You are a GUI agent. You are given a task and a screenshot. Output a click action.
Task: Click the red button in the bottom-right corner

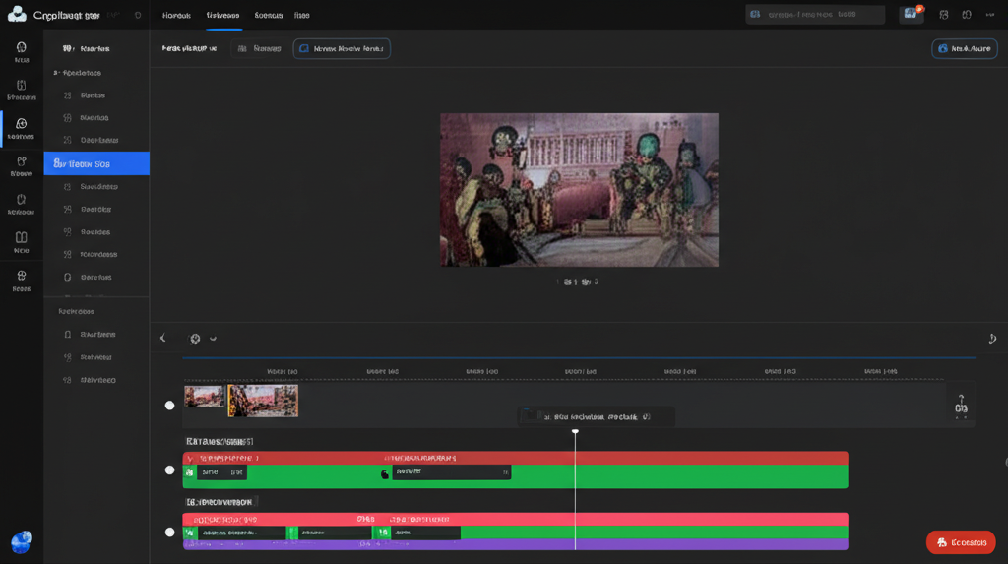click(960, 542)
